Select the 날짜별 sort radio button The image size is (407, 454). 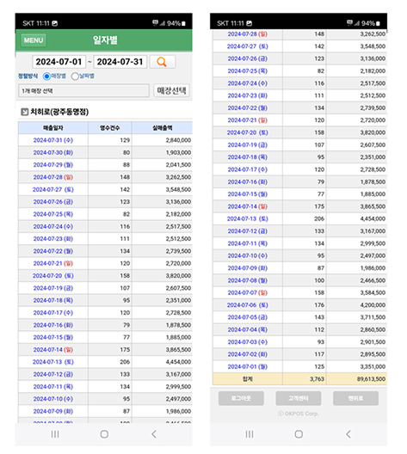pyautogui.click(x=75, y=77)
